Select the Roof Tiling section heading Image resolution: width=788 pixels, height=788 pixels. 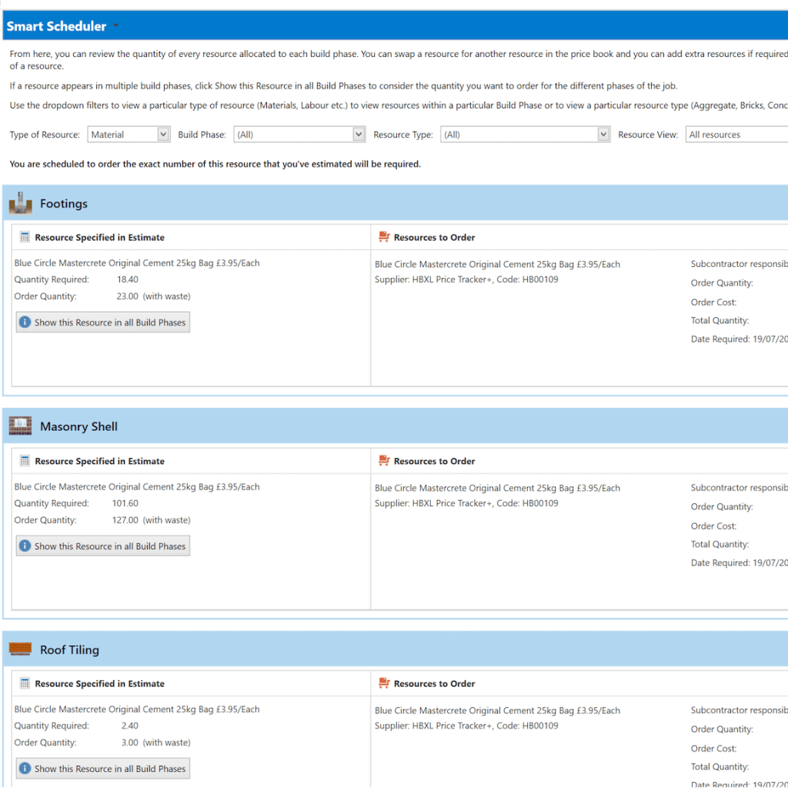coord(70,650)
